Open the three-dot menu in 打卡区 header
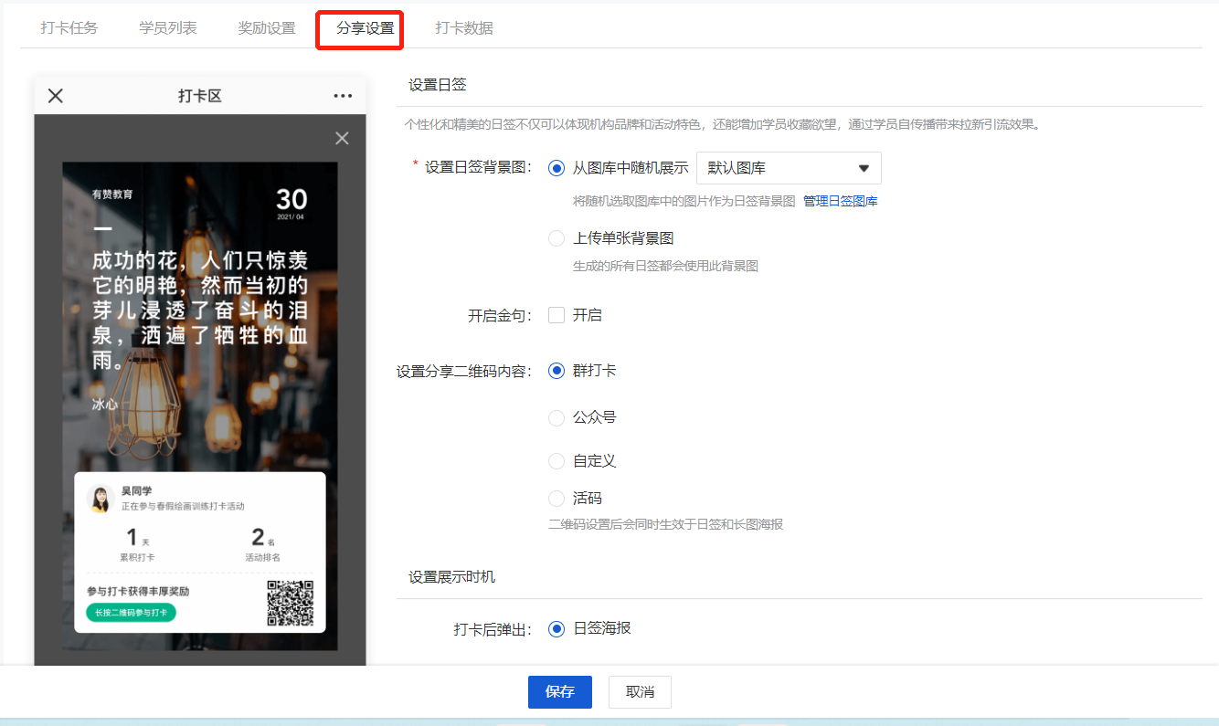Screen dimensions: 1219x726 343,96
